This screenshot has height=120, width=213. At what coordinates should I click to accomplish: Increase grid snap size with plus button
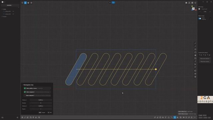(210, 12)
